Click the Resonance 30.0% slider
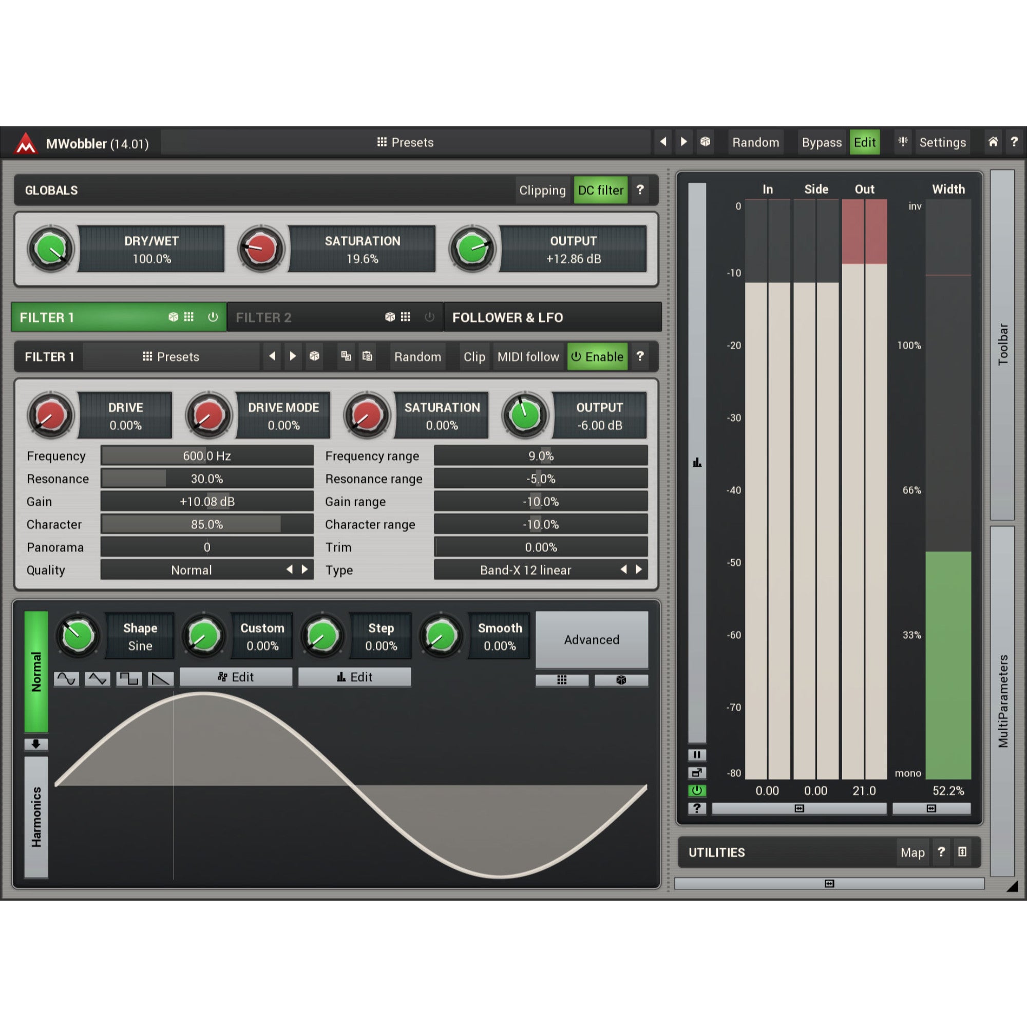 pos(207,479)
